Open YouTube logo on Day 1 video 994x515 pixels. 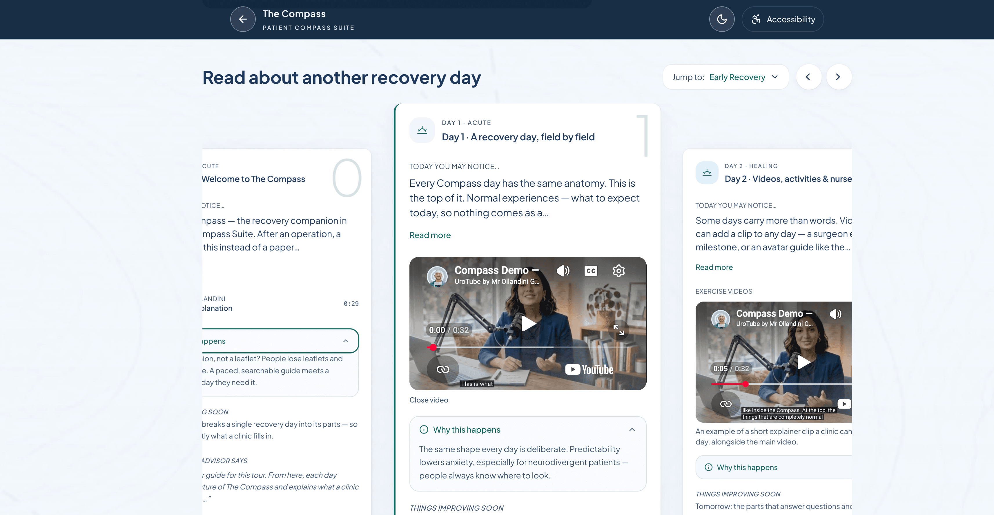[x=589, y=369]
